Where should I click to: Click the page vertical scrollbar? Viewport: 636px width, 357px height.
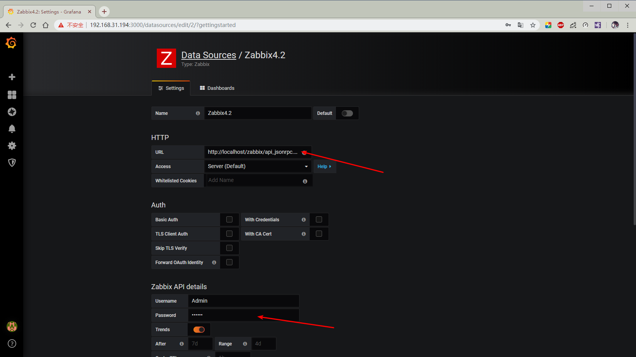coord(634,129)
